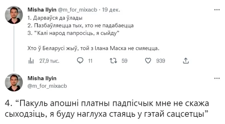Click the 27,9 тыс. views count
This screenshot has width=225, height=124.
coord(49,61)
